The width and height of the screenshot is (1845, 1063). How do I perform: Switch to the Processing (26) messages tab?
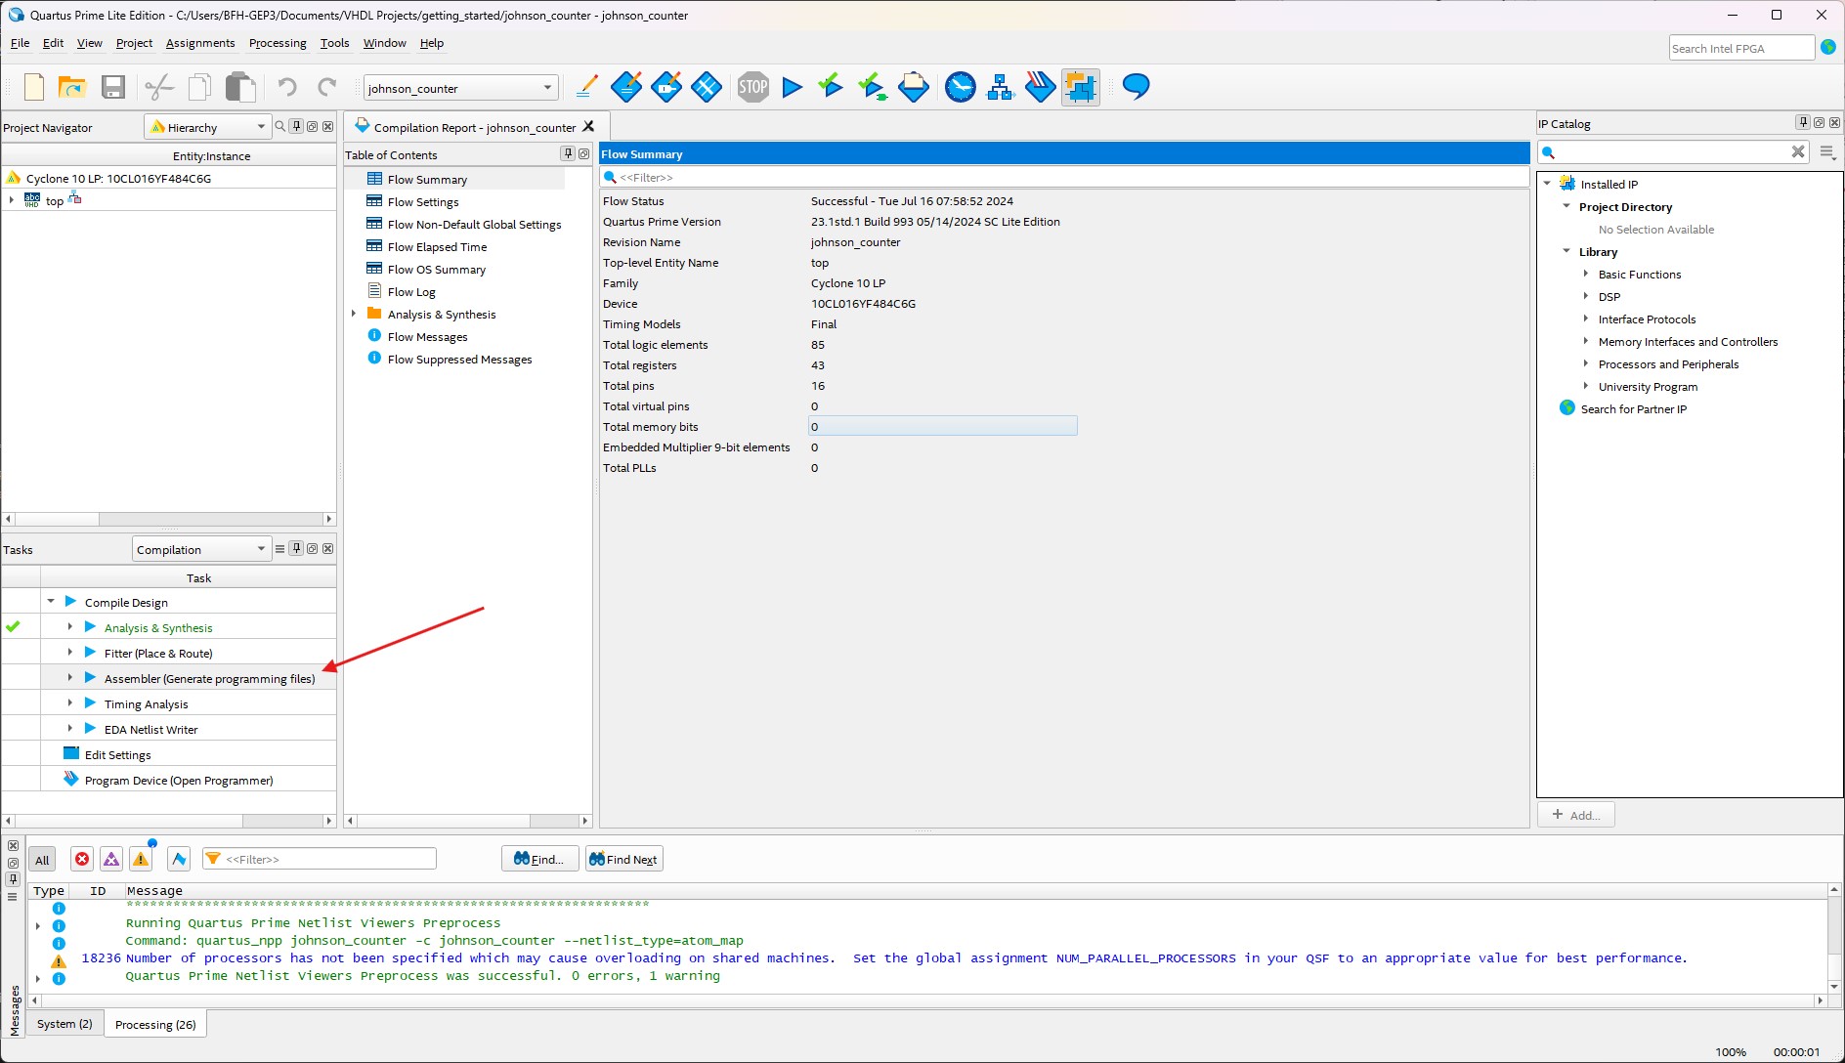point(155,1024)
